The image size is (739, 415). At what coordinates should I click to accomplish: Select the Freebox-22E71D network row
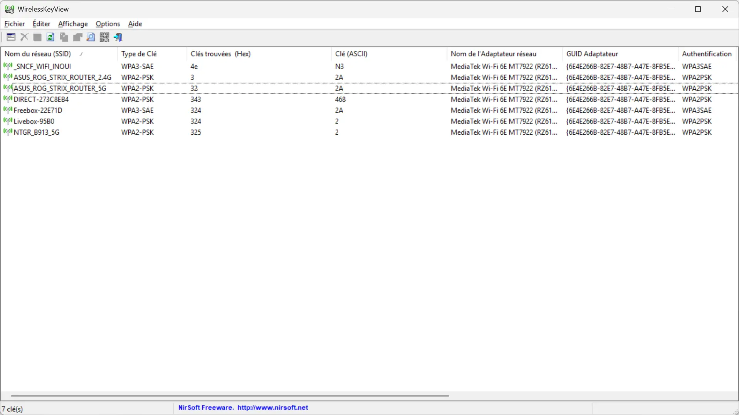coord(369,110)
